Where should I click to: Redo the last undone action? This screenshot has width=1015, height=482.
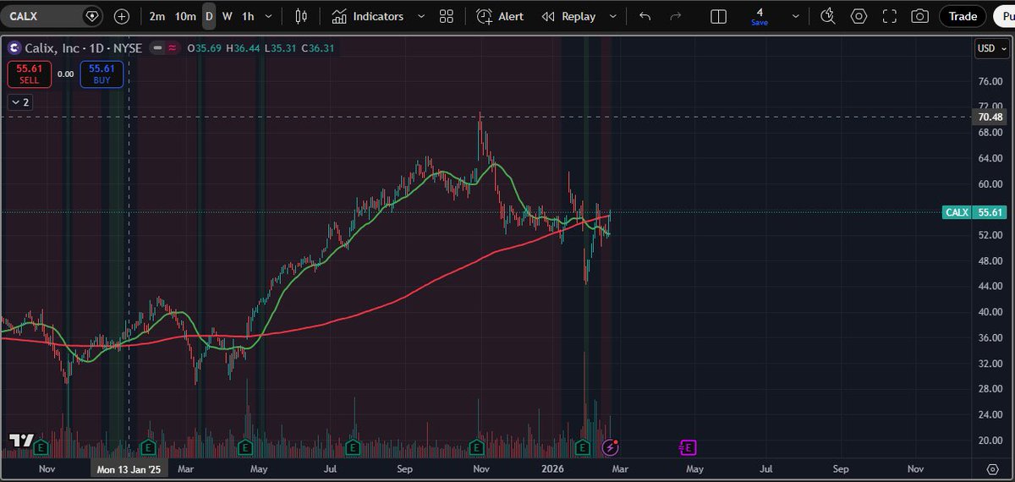(675, 16)
